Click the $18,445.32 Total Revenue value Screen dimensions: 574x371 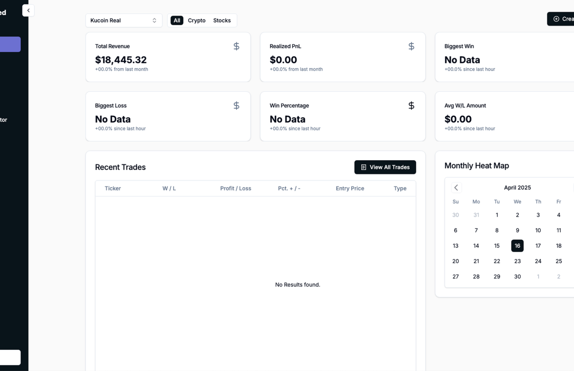pos(121,60)
